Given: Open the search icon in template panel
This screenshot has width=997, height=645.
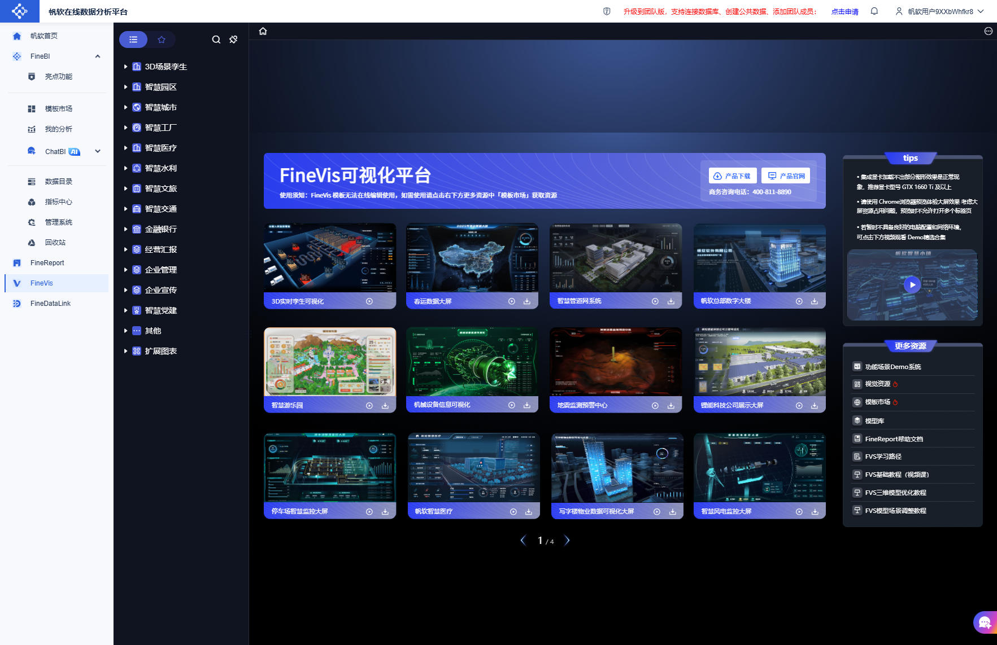Looking at the screenshot, I should (216, 40).
